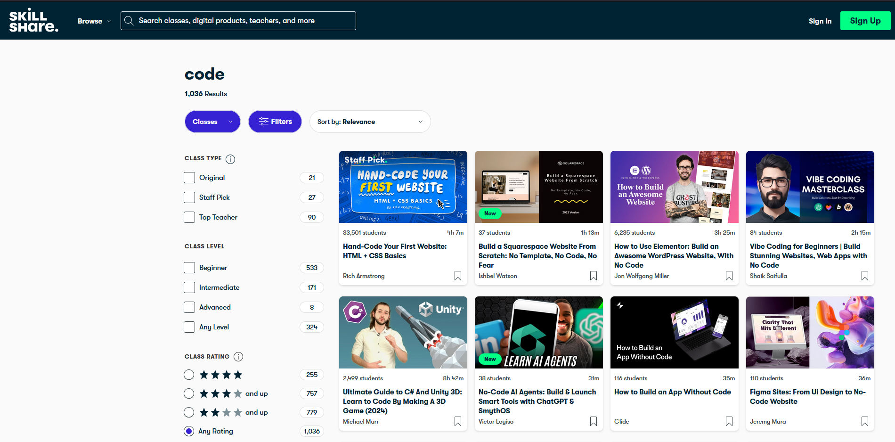Bookmark the Elementor WordPress class
Screen dimensions: 895x442
click(729, 276)
